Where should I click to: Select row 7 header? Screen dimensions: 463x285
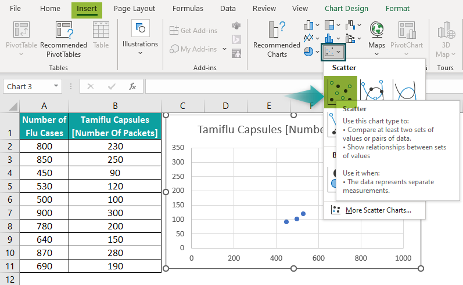pos(10,213)
